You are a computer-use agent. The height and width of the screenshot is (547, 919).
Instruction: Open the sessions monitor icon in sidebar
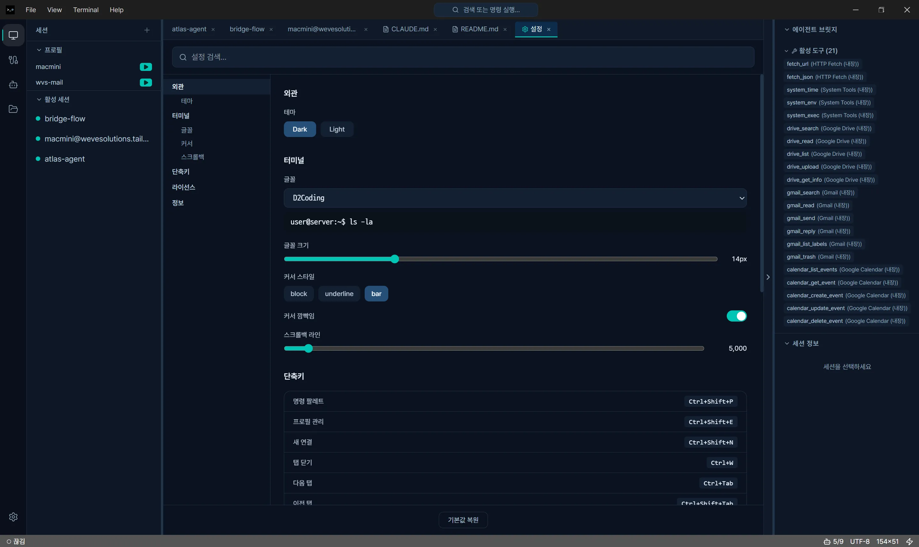click(x=13, y=35)
